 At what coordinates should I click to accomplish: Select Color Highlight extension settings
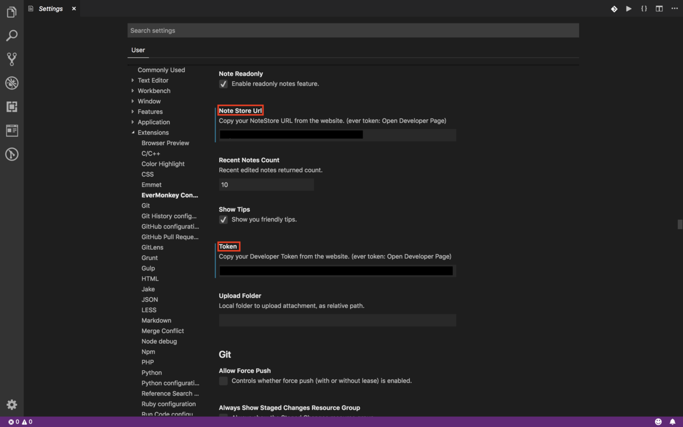click(163, 164)
